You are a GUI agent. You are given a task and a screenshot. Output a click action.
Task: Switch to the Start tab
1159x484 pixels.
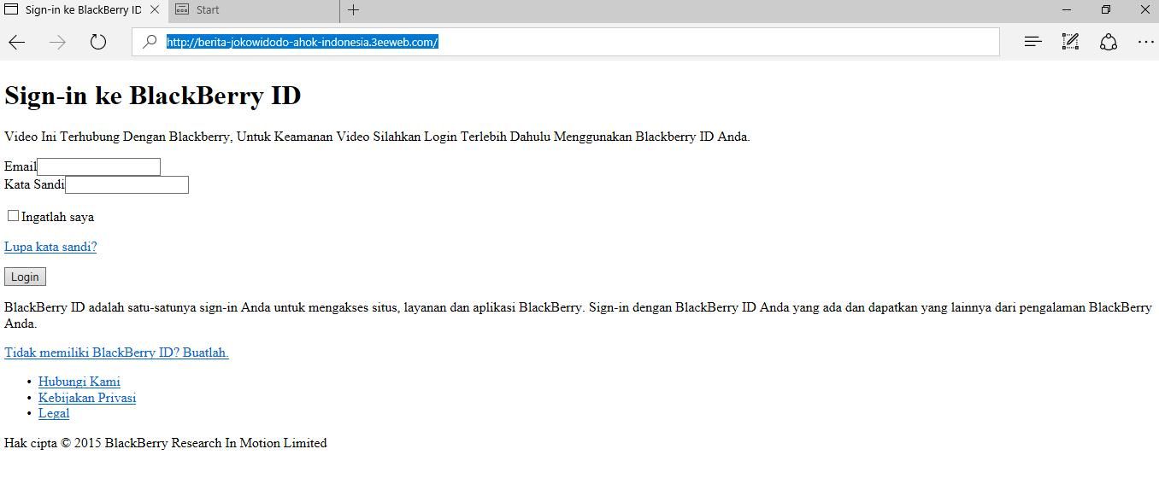coord(253,10)
